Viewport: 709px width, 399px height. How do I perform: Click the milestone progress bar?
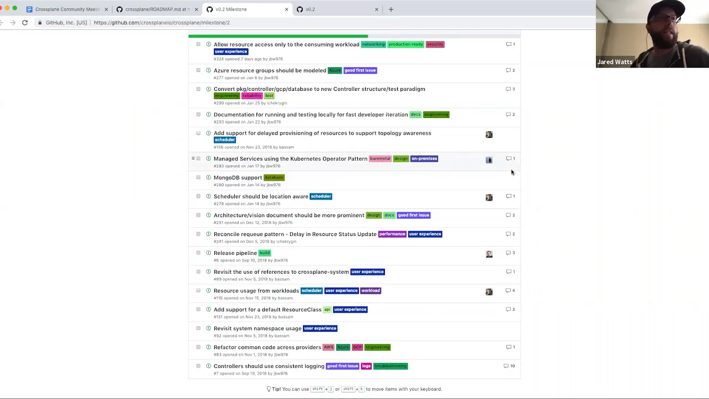354,36
